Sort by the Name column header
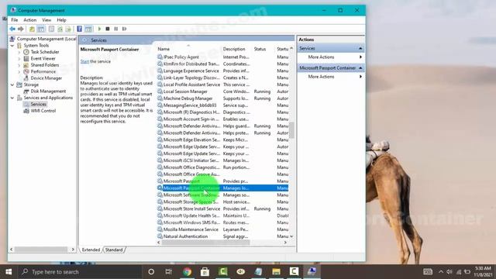 point(189,49)
